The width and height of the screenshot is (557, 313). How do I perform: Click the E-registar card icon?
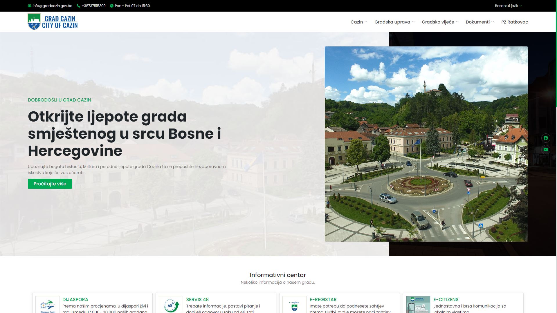295,304
